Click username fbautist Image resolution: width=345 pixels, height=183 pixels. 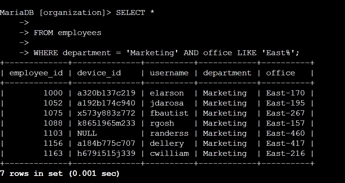pos(169,113)
